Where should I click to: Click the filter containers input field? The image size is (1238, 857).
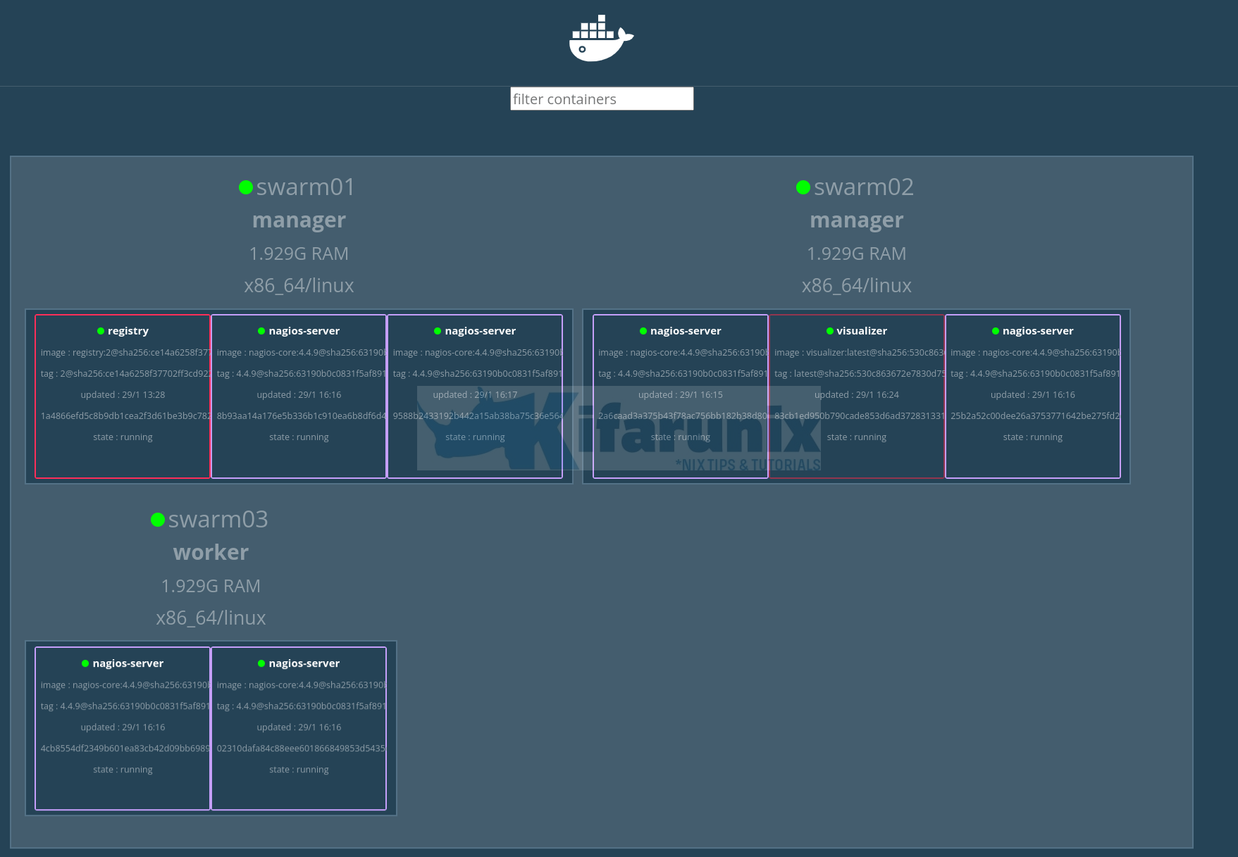pyautogui.click(x=601, y=99)
